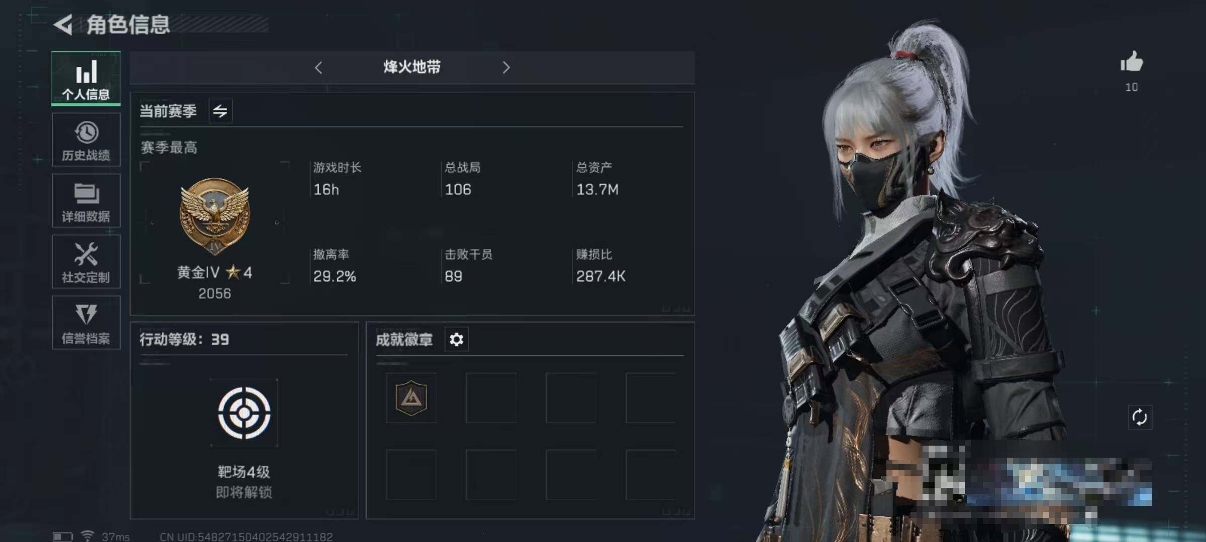Go back using the arrow beside 角色信息
The width and height of the screenshot is (1206, 542).
point(63,24)
